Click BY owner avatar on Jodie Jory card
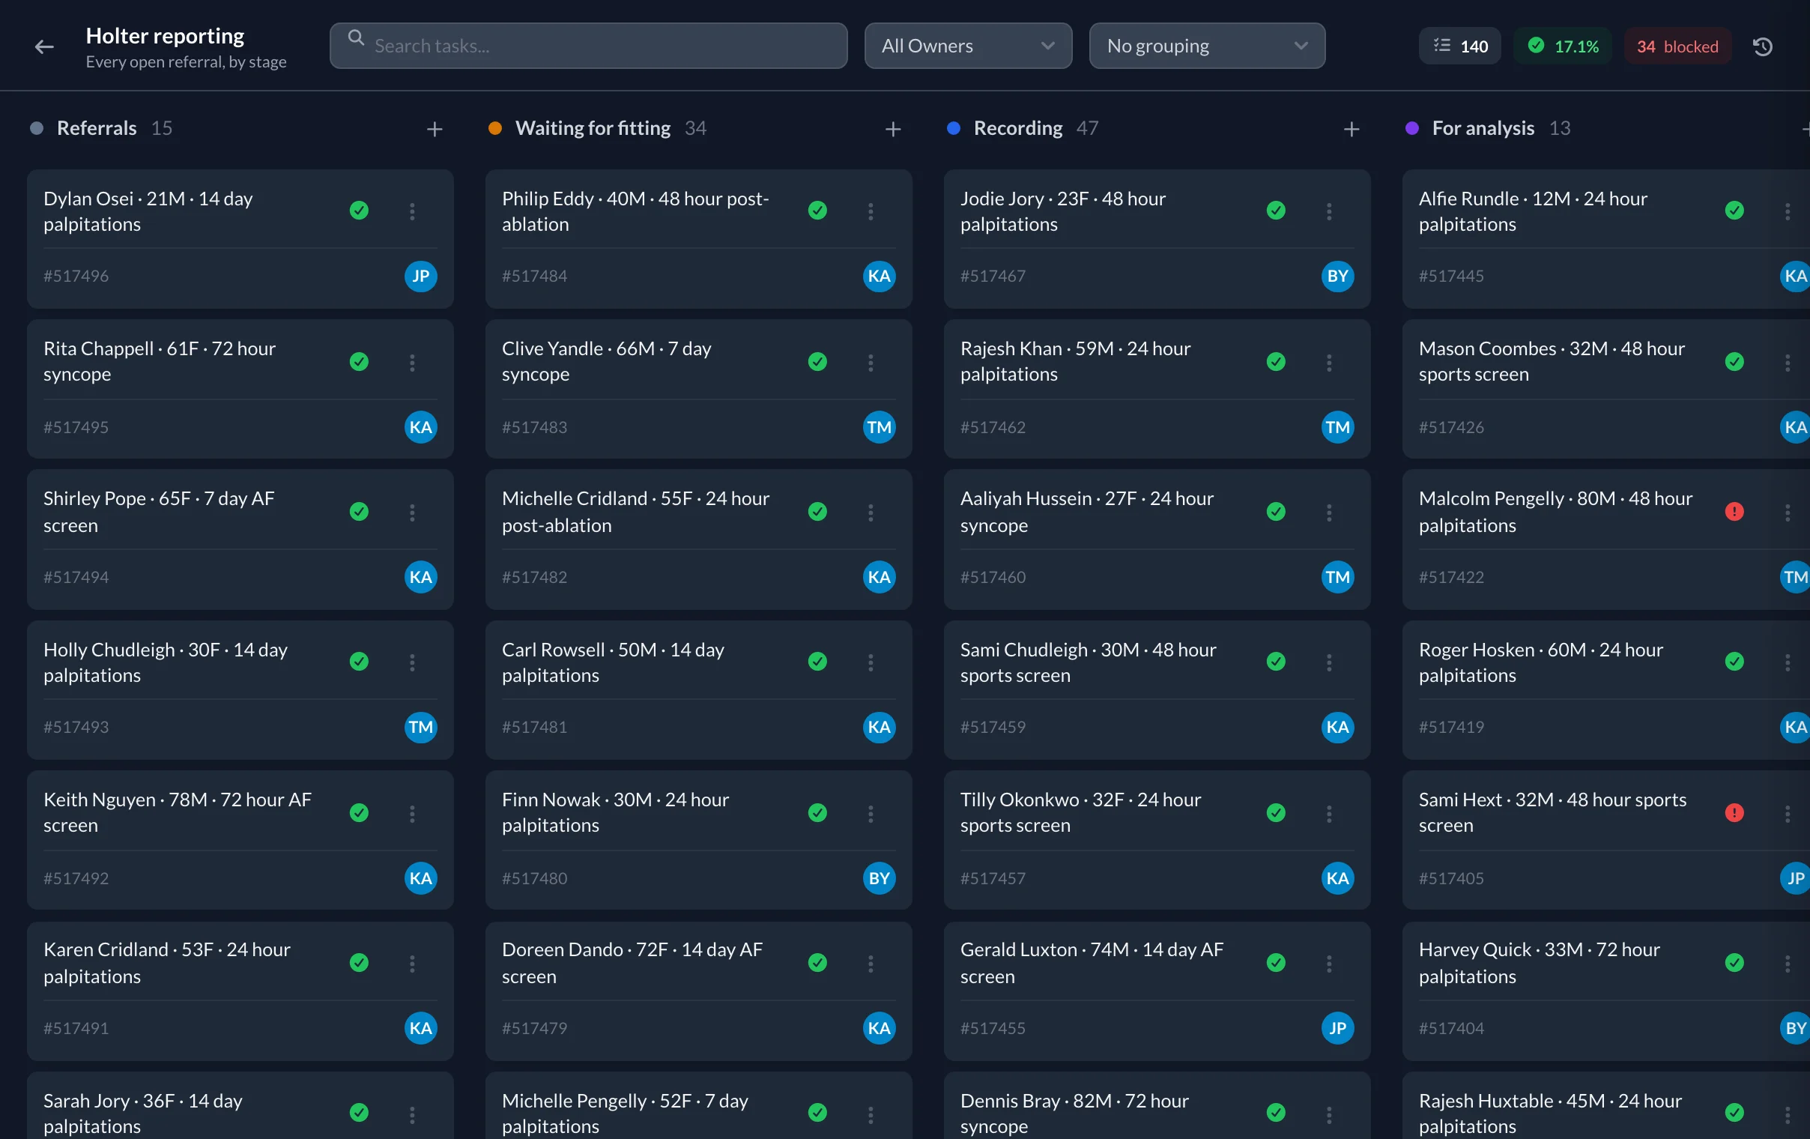This screenshot has width=1810, height=1139. click(x=1338, y=276)
